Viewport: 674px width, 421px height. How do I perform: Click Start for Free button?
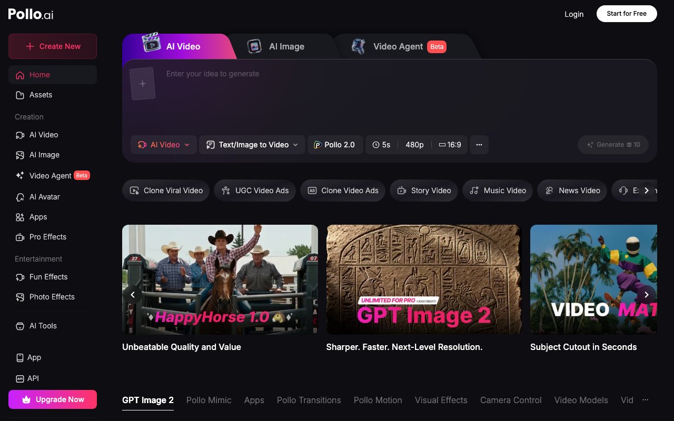pos(627,14)
